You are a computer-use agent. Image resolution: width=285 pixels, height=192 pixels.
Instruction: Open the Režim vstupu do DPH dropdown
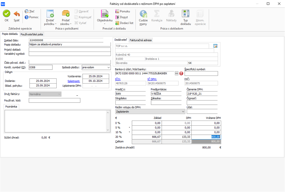pyautogui.click(x=183, y=111)
